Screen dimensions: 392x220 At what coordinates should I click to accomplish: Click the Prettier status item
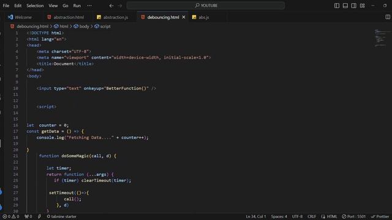tap(380, 216)
